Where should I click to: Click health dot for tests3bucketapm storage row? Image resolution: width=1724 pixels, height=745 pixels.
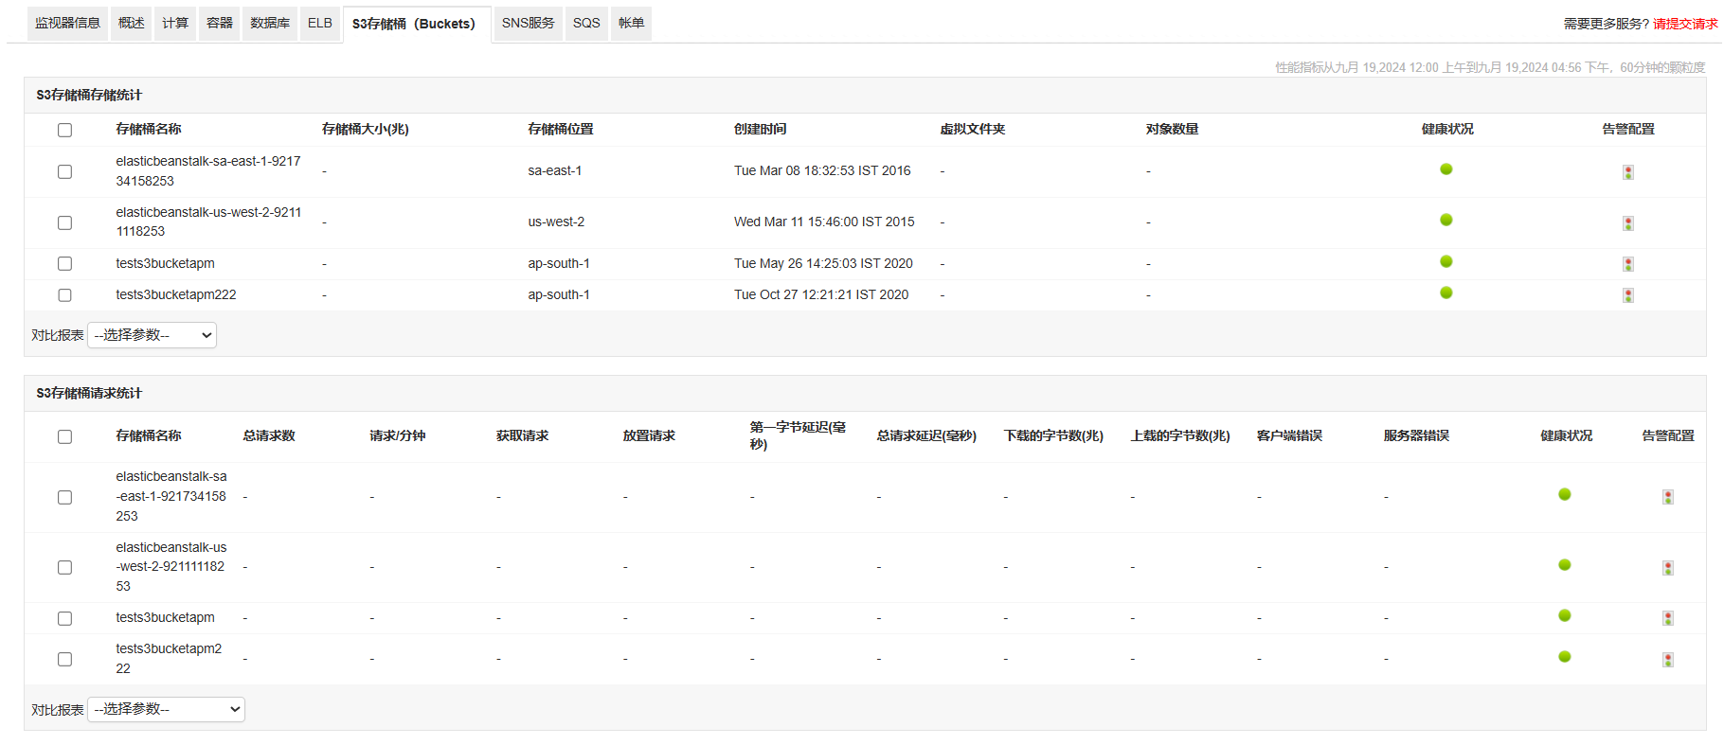1446,261
